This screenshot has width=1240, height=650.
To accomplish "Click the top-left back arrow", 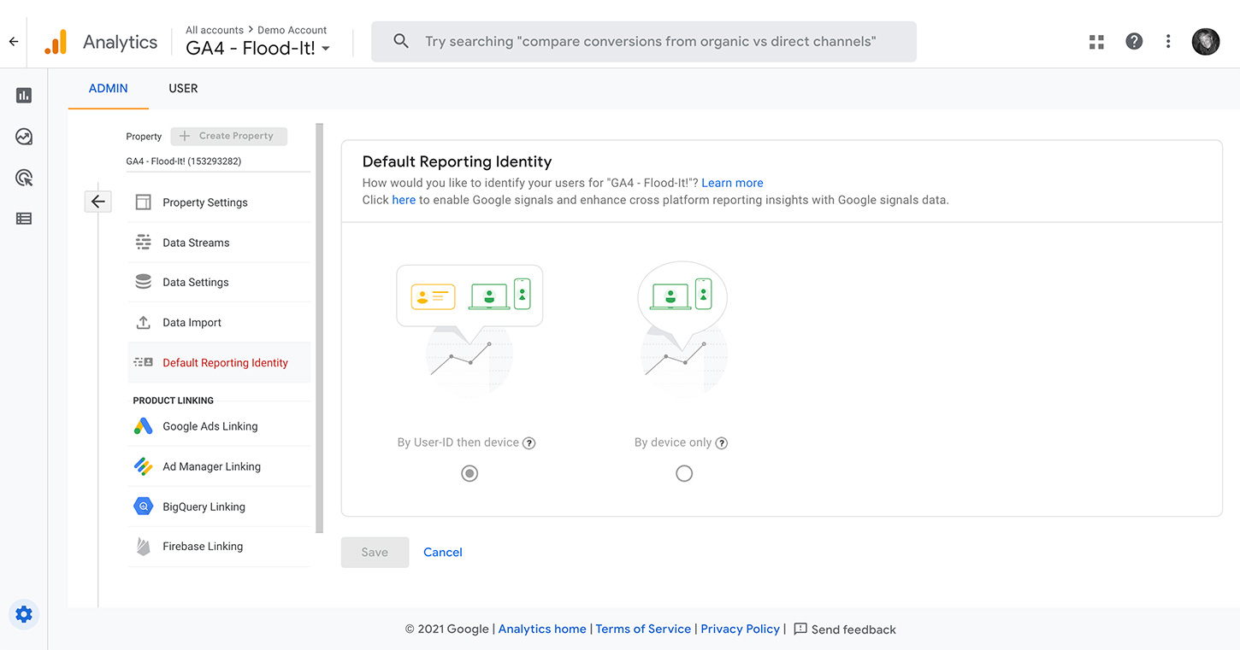I will 13,42.
